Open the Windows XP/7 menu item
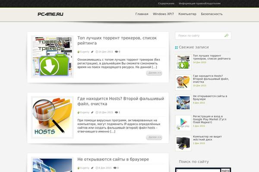 tap(163, 14)
